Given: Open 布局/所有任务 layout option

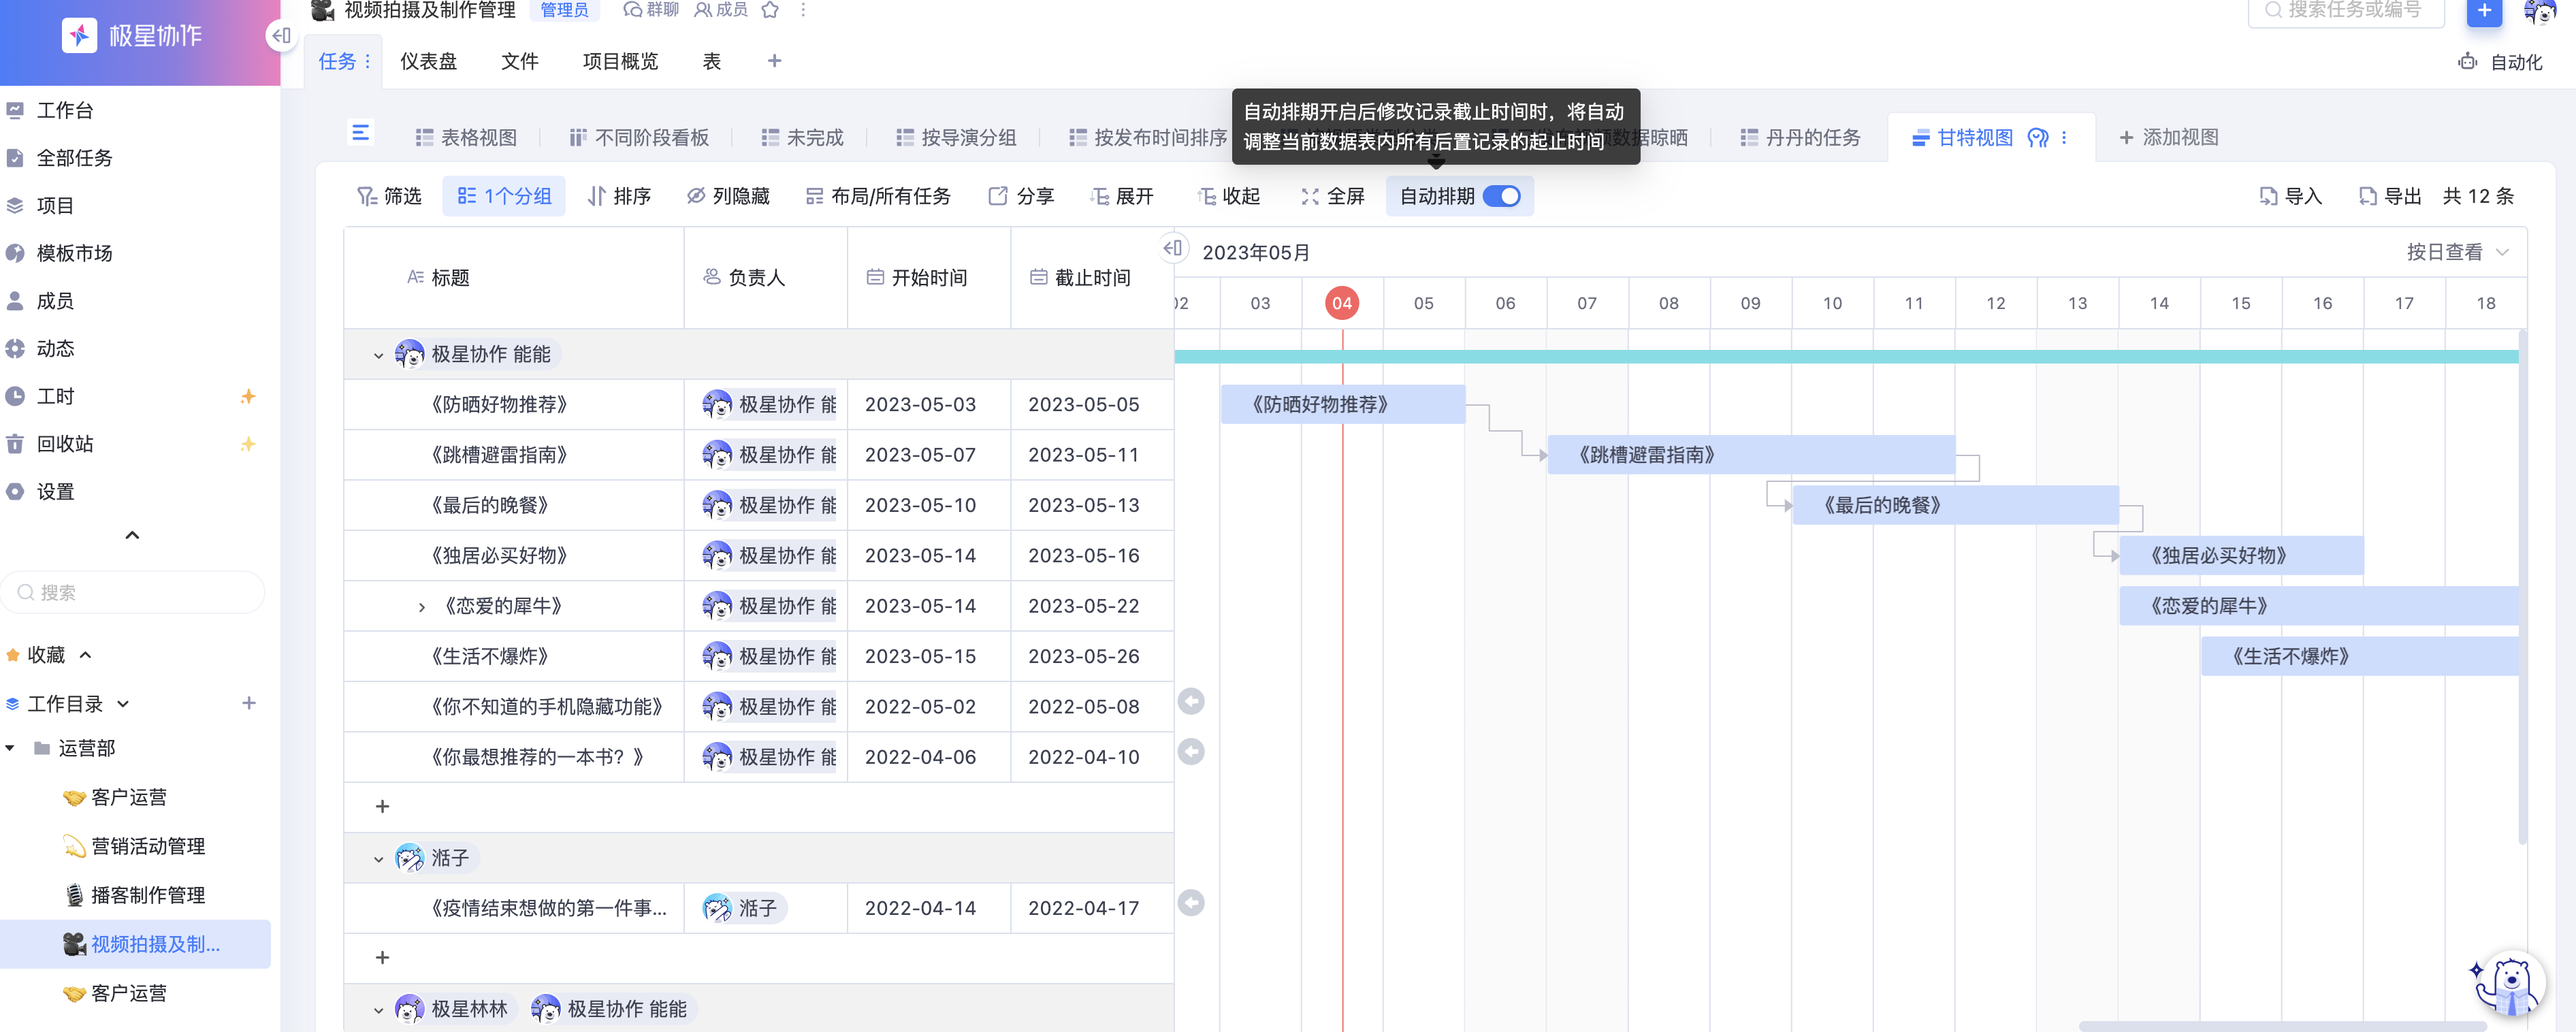Looking at the screenshot, I should (x=878, y=196).
